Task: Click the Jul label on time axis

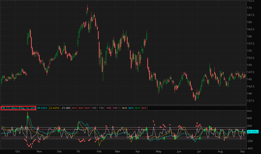Action: tap(199, 151)
